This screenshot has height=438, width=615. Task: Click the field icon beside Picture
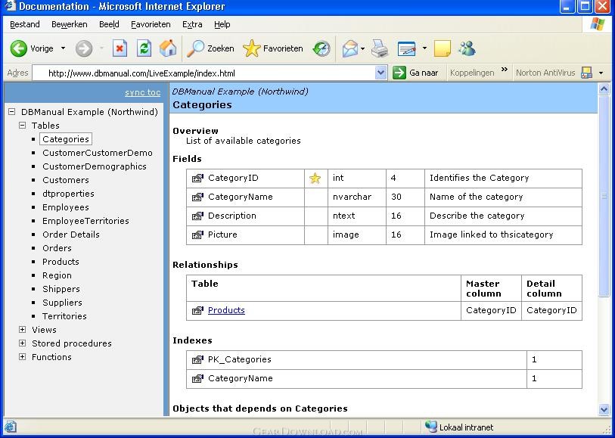[197, 235]
